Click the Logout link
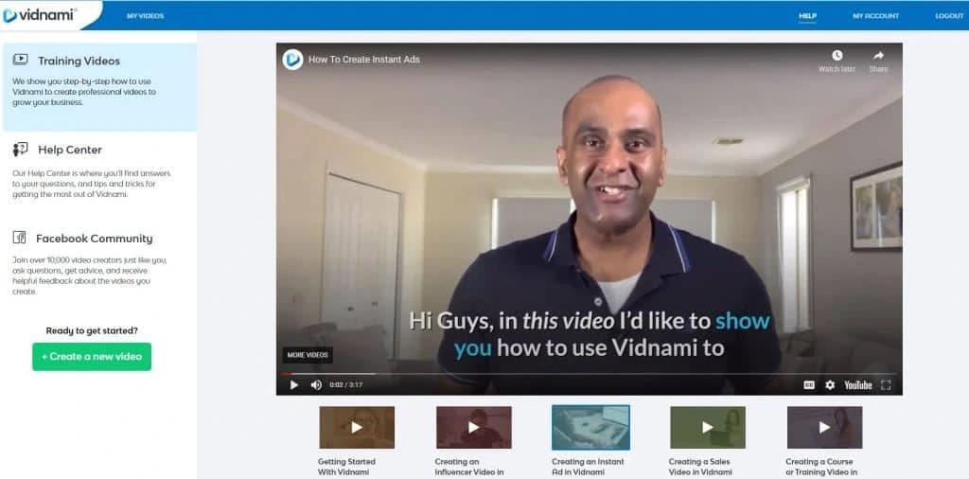The width and height of the screenshot is (969, 479). pos(948,16)
